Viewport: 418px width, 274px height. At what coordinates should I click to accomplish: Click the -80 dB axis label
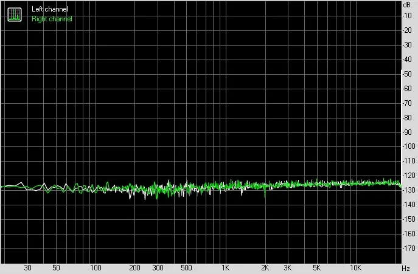click(407, 117)
